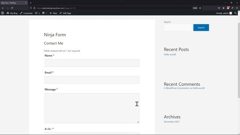Minimize the browser window
240x135 pixels.
(x=225, y=3)
